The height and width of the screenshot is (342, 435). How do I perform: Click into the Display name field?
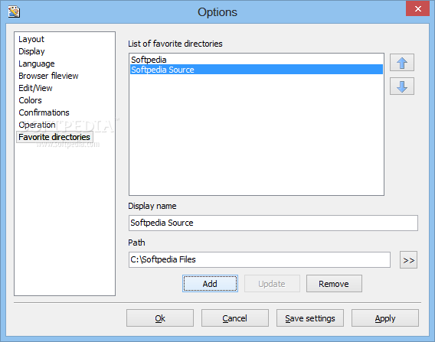273,223
